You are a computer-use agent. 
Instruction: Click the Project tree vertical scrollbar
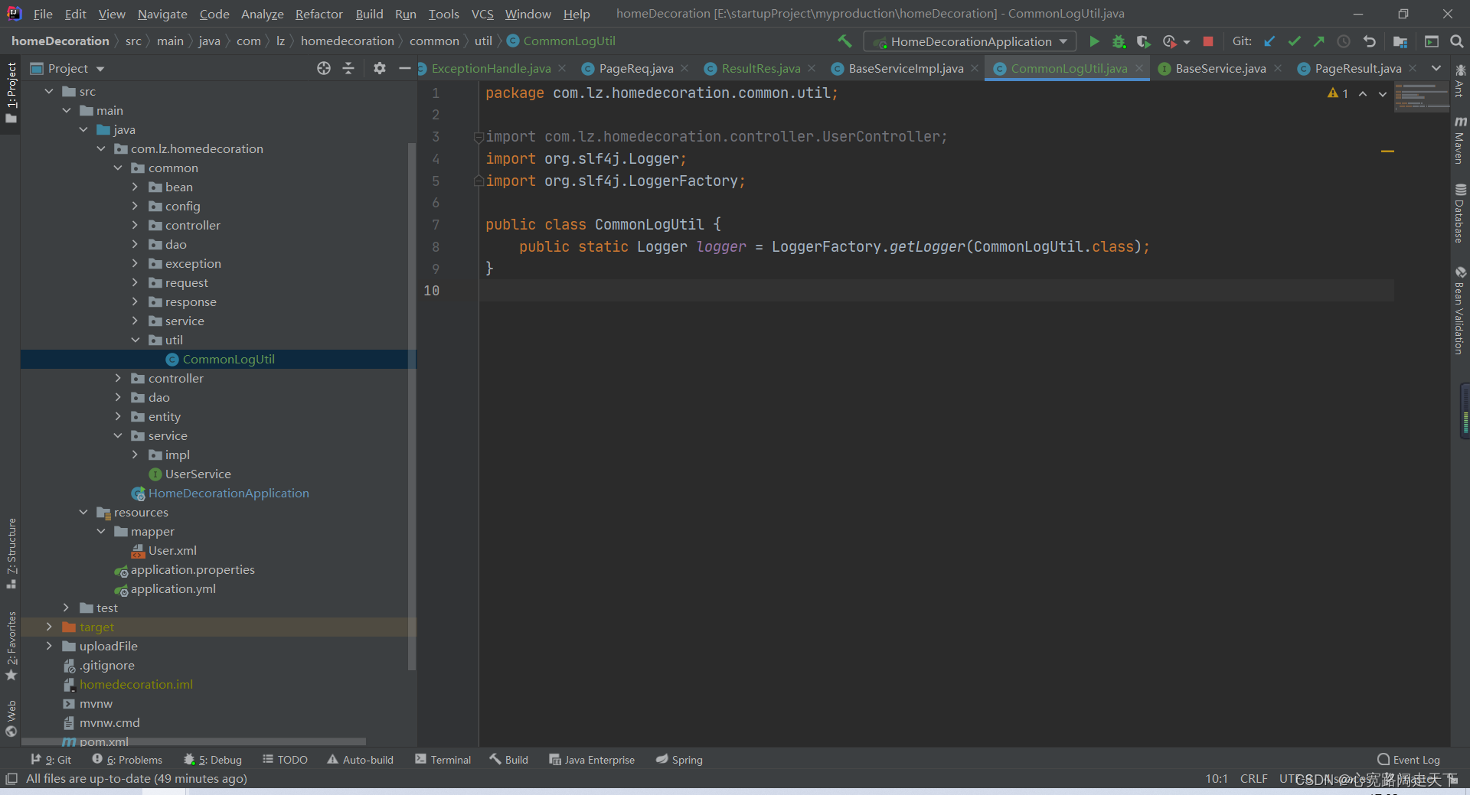(x=412, y=406)
